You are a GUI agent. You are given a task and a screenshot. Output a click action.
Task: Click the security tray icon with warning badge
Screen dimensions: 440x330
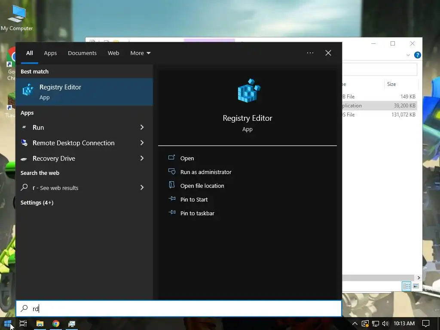pos(365,324)
